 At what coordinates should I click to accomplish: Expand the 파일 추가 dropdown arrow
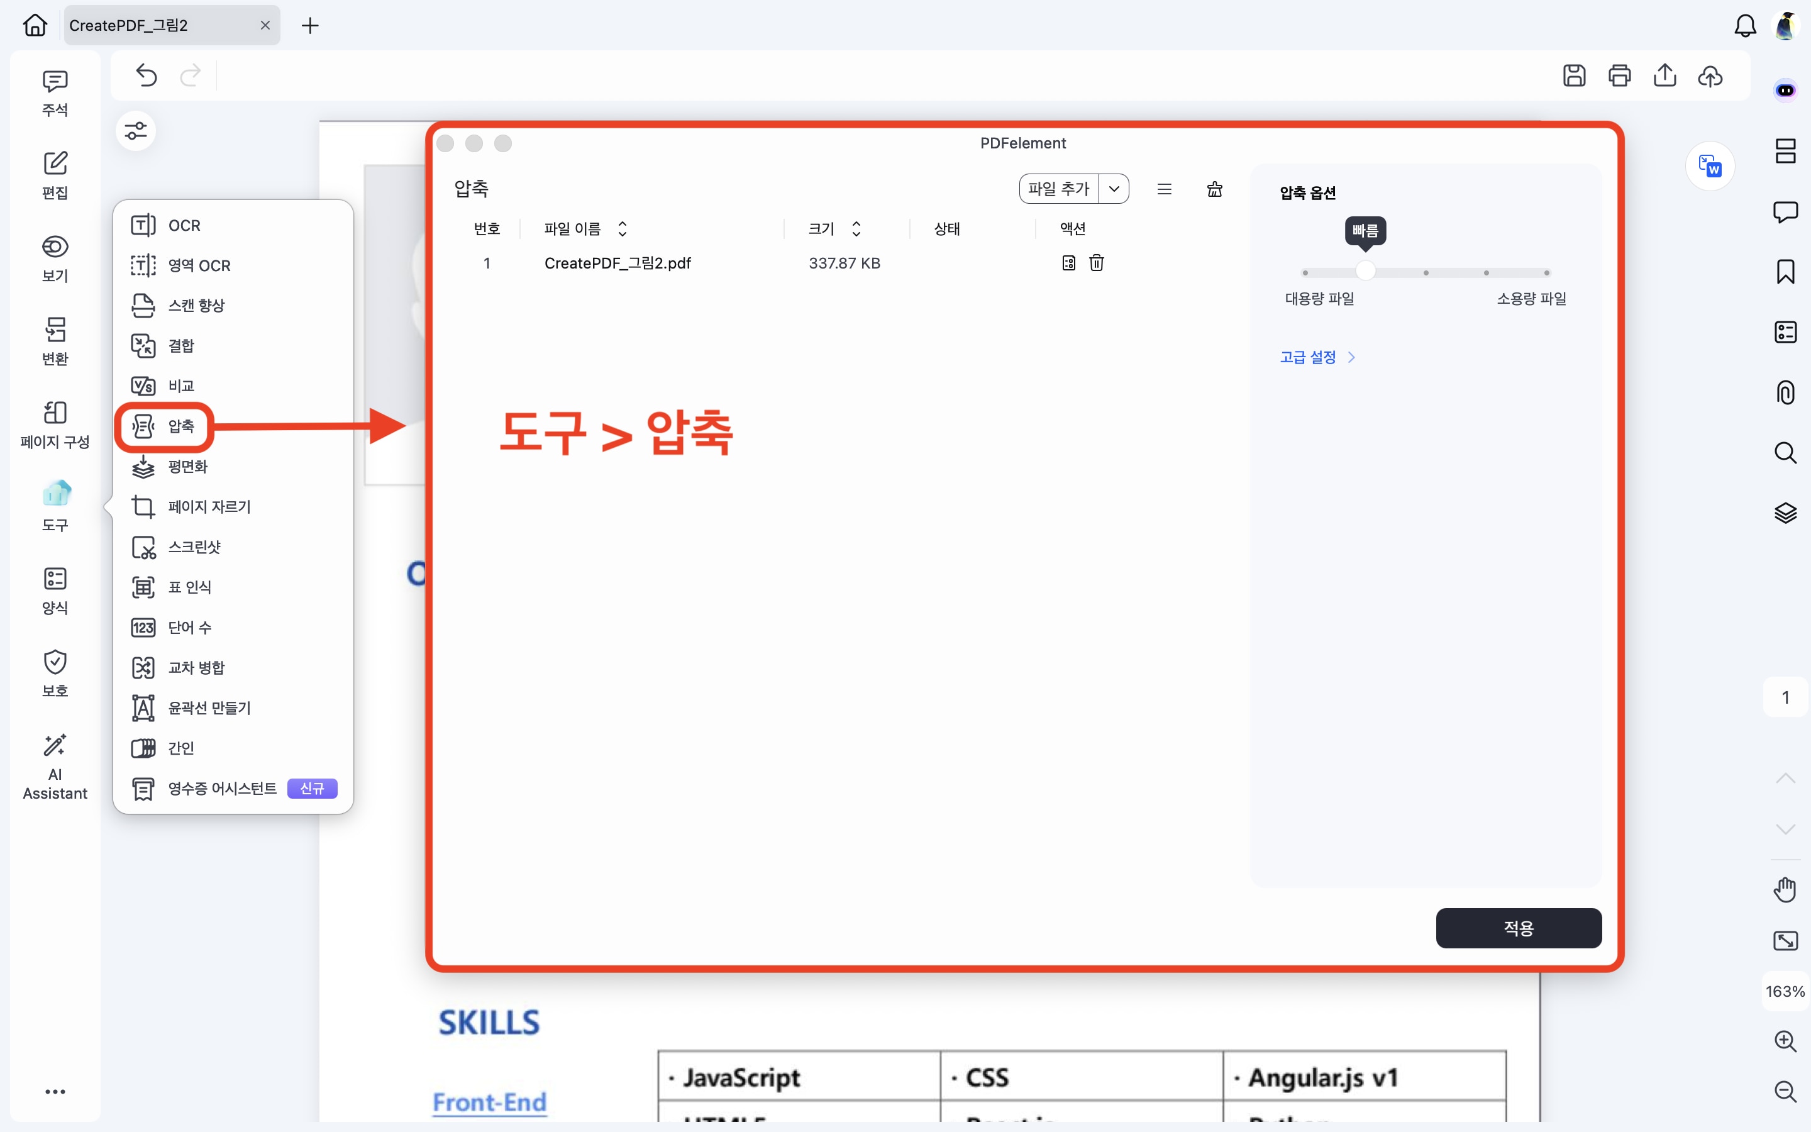tap(1114, 189)
